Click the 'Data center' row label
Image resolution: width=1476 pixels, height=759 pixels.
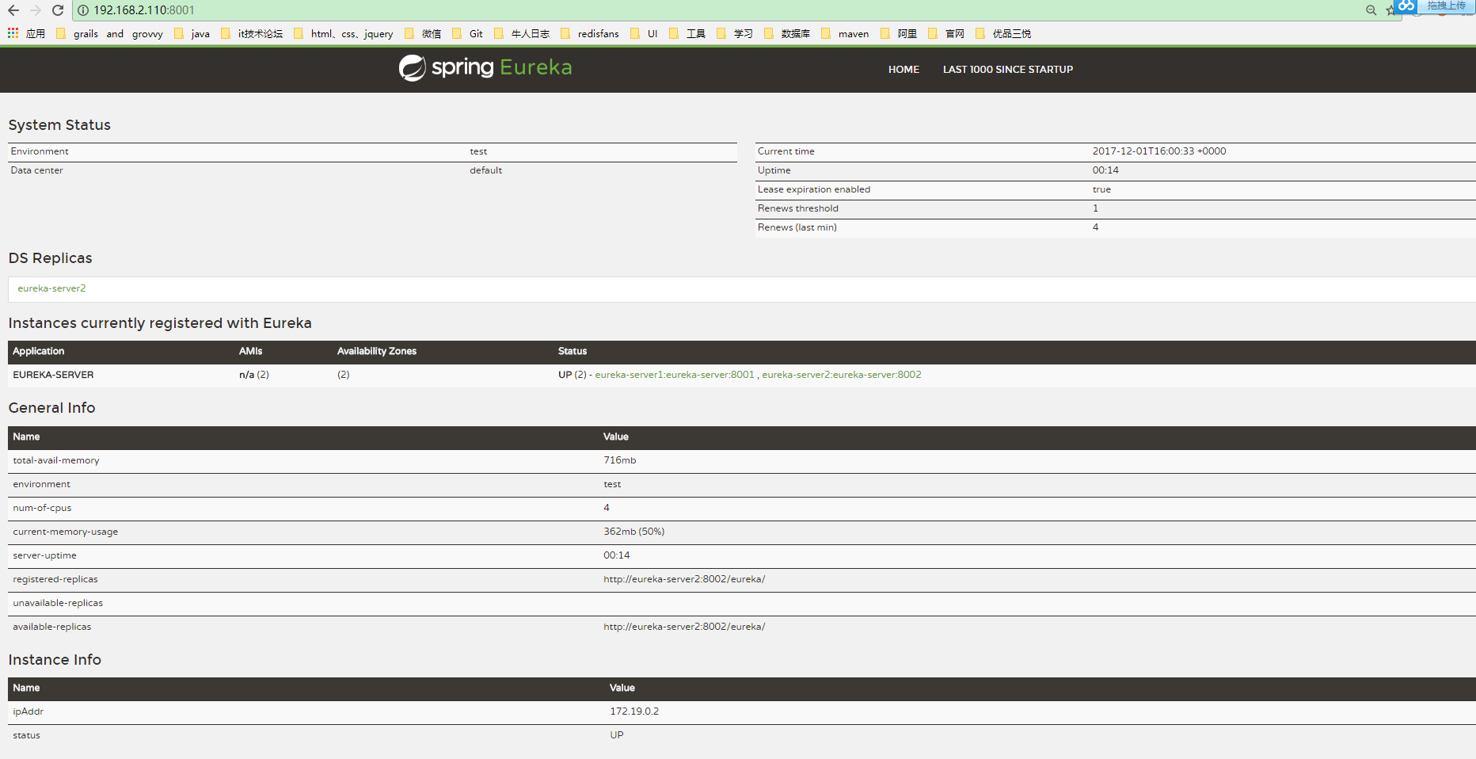coord(37,170)
